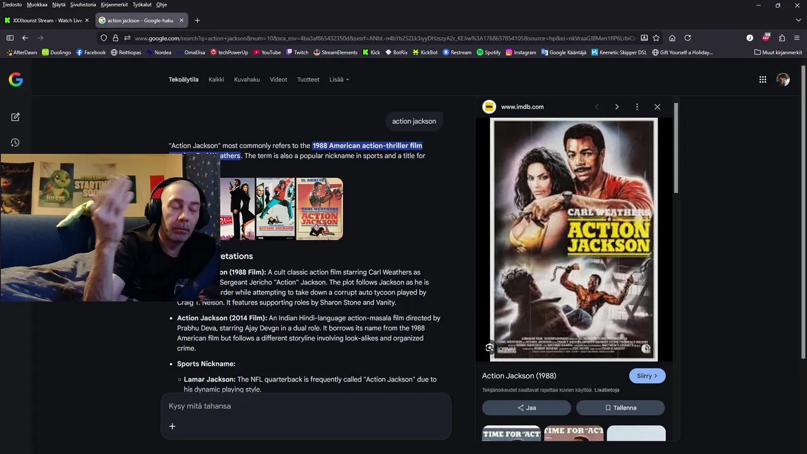Open the Reittiopas bookmark
The image size is (807, 454).
(x=127, y=52)
